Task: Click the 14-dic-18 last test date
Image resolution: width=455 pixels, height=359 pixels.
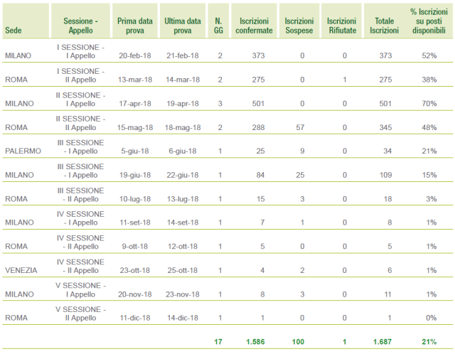Action: (x=181, y=318)
